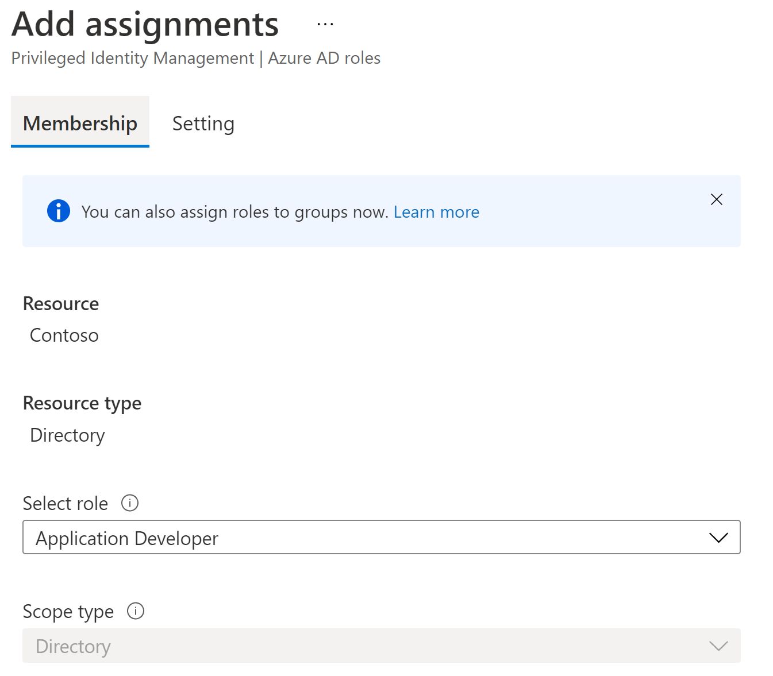
Task: Dismiss the groups info banner
Action: click(x=716, y=199)
